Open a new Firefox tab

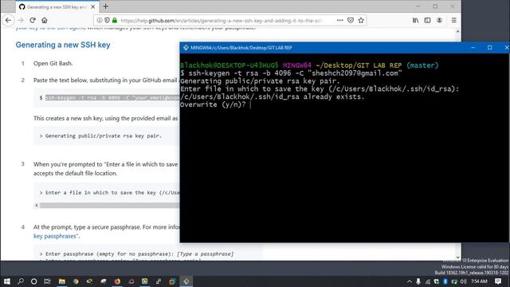105,6
